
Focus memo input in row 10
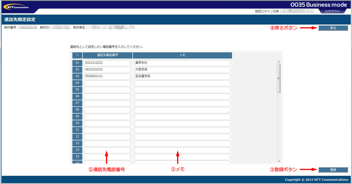(x=182, y=123)
